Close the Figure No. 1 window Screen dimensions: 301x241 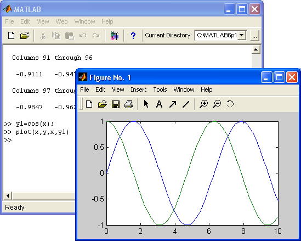point(292,77)
